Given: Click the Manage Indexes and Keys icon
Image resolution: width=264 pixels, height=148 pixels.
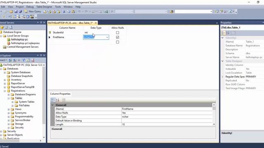Looking at the screenshot, I should [15, 16].
